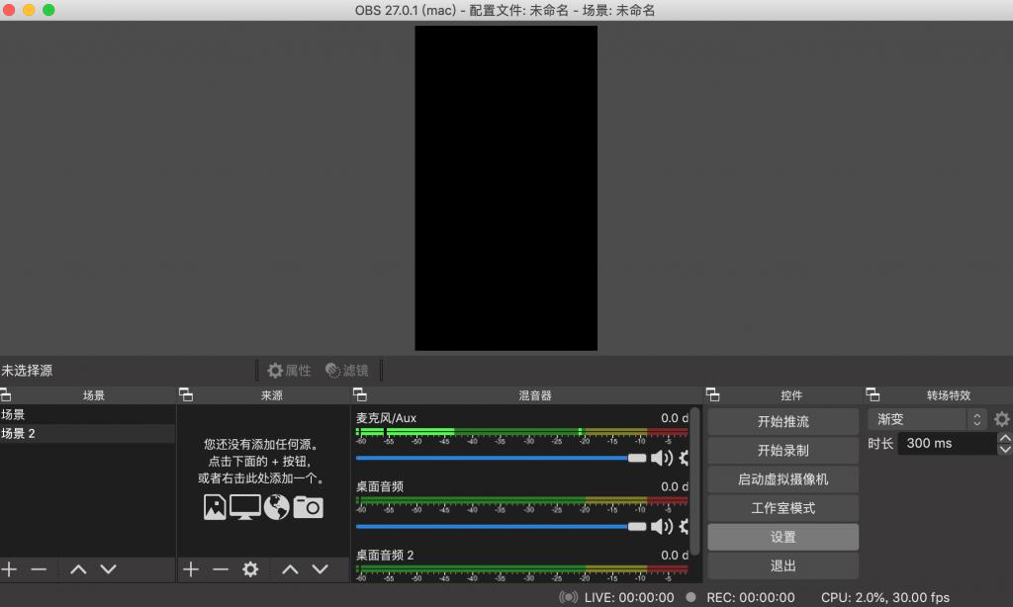Screen dimensions: 1013x607
Task: Click the image source icon in Sources hint
Action: tap(215, 507)
